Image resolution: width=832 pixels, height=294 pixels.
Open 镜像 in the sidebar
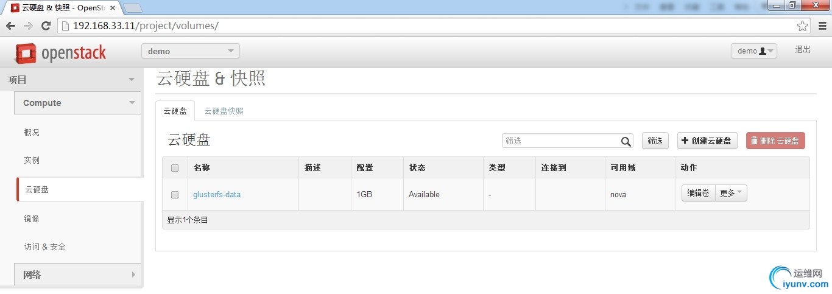pos(32,219)
